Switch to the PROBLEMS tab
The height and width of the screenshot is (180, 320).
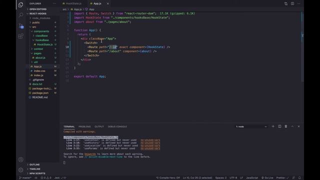84,126
